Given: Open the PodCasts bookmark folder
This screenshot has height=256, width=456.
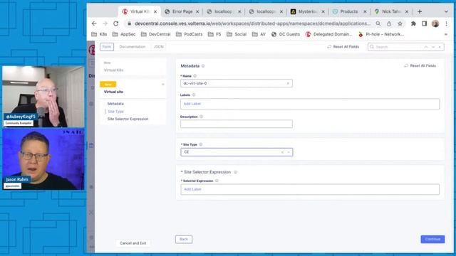Looking at the screenshot, I should 190,34.
